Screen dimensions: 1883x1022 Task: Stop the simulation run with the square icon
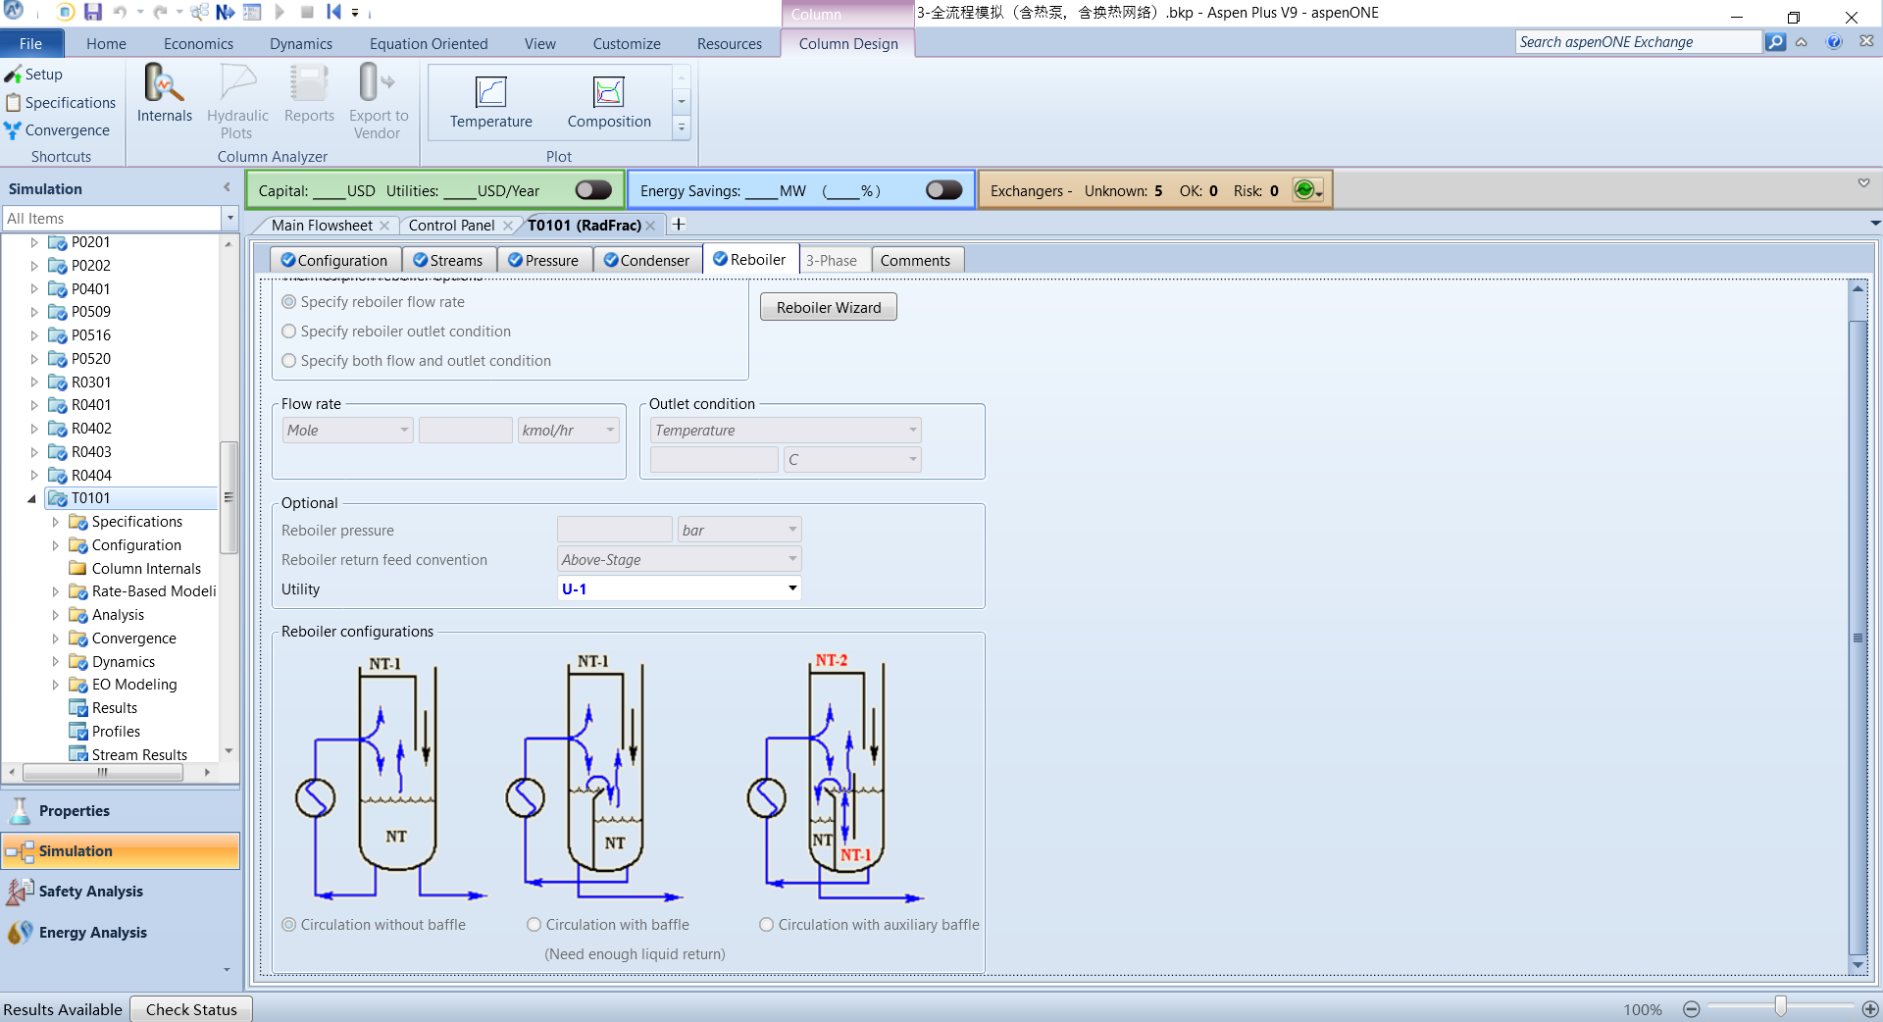(307, 13)
